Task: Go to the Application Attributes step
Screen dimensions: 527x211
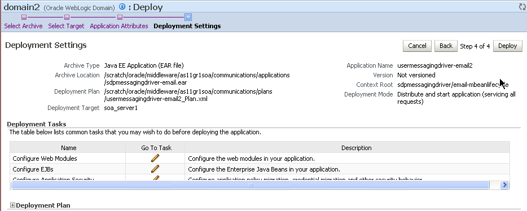Action: (119, 26)
